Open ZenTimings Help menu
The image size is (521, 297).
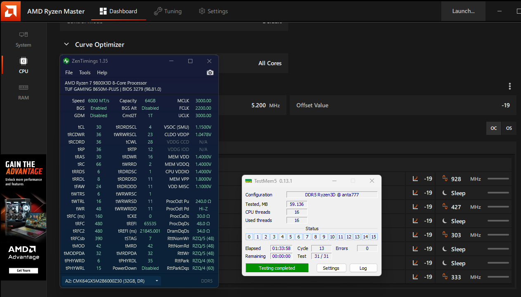[102, 73]
